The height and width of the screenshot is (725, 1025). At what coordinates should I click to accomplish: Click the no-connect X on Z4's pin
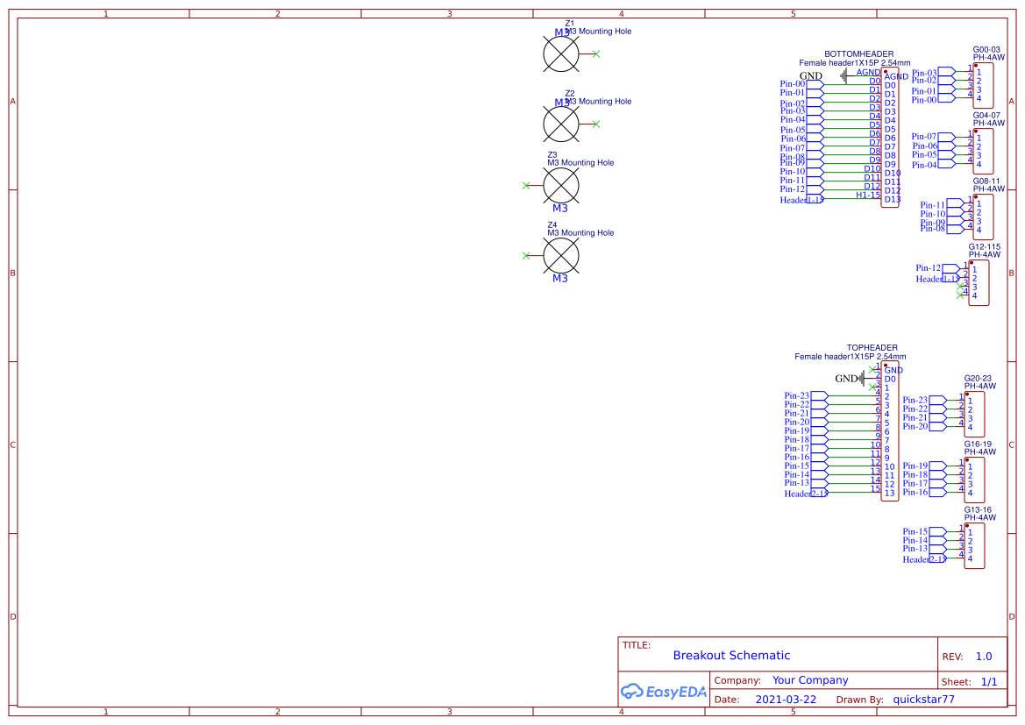(526, 256)
